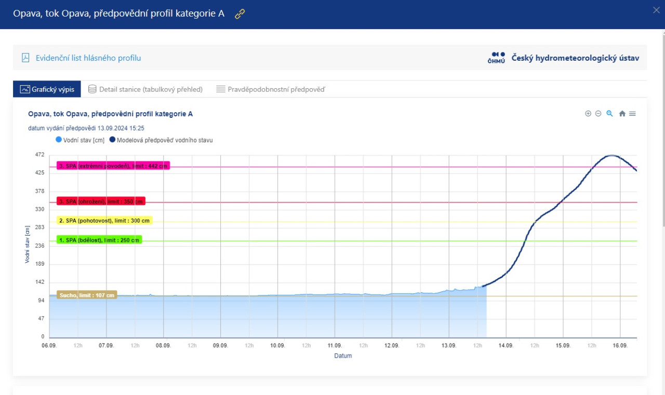Image resolution: width=665 pixels, height=395 pixels.
Task: Switch to Detail stanice (tabulkový přehled) tab
Action: click(x=145, y=89)
